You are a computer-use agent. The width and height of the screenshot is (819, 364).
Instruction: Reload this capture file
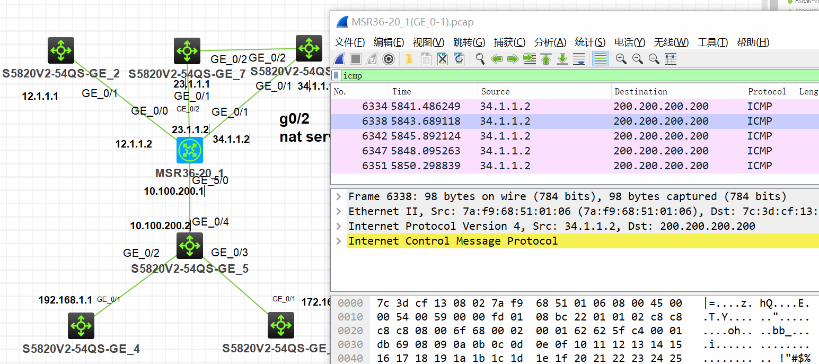459,59
